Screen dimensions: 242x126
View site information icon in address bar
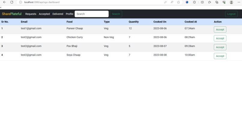20,2
